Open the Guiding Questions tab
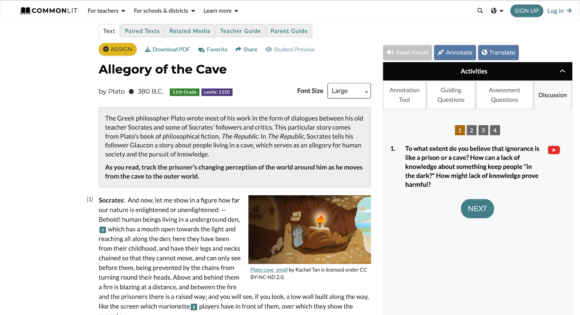This screenshot has width=580, height=315. (x=451, y=95)
